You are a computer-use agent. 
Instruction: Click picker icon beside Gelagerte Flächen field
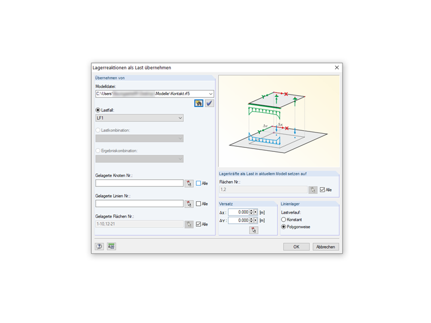pyautogui.click(x=189, y=224)
